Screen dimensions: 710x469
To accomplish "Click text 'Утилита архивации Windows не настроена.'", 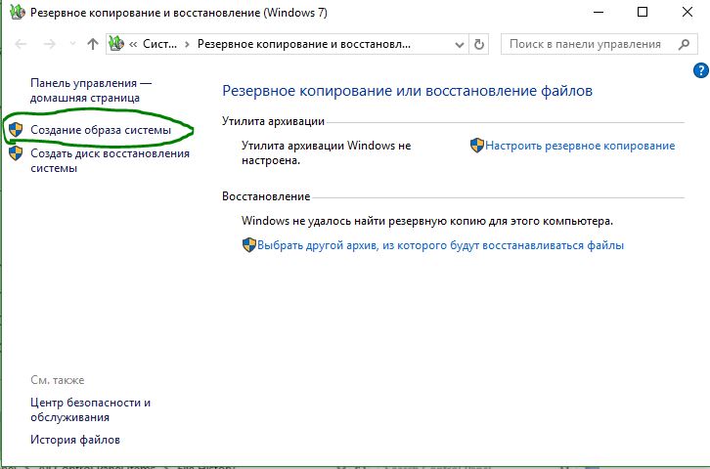I will [326, 152].
